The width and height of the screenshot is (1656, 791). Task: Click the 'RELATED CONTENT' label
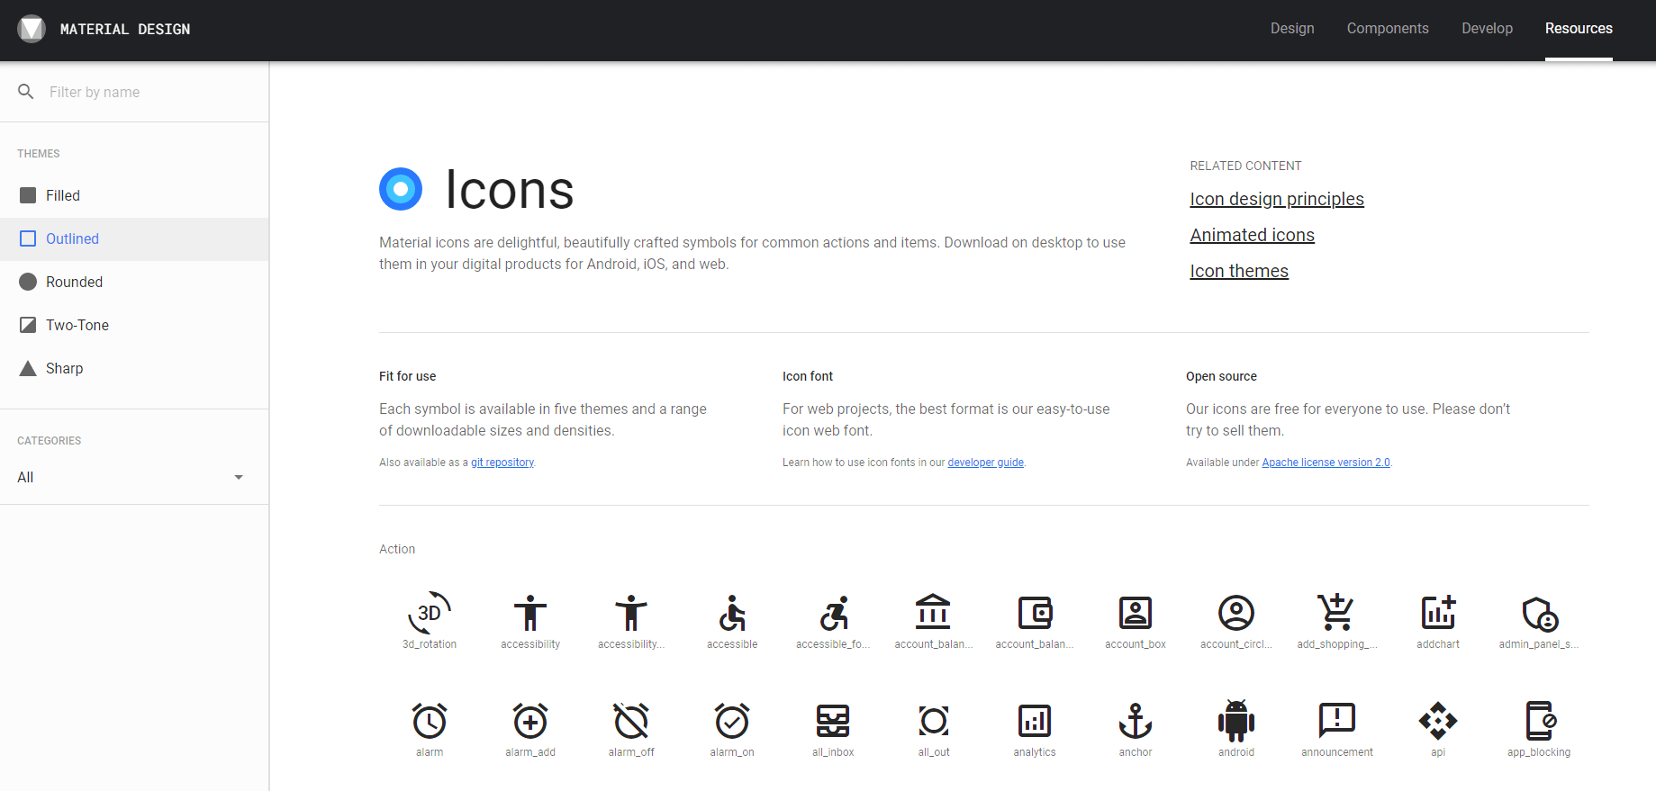click(1245, 166)
